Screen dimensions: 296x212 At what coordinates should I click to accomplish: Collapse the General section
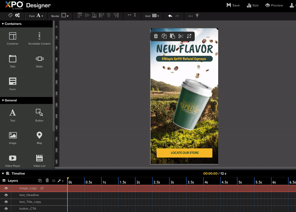[3, 101]
